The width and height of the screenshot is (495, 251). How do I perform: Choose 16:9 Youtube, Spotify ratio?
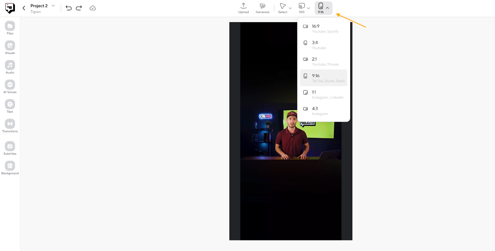tap(324, 29)
